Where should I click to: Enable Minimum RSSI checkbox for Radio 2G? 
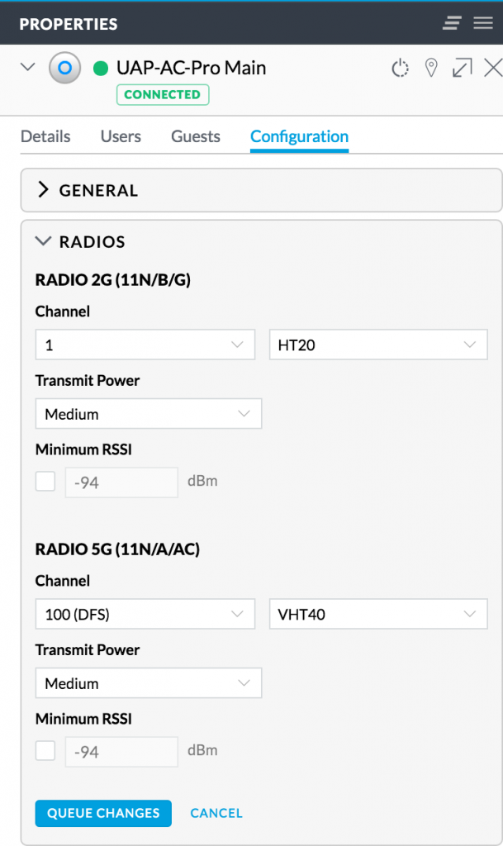coord(45,482)
